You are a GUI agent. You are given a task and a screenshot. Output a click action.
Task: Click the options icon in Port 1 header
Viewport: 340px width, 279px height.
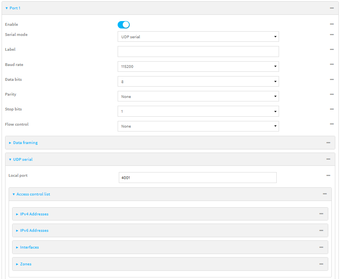coord(331,8)
